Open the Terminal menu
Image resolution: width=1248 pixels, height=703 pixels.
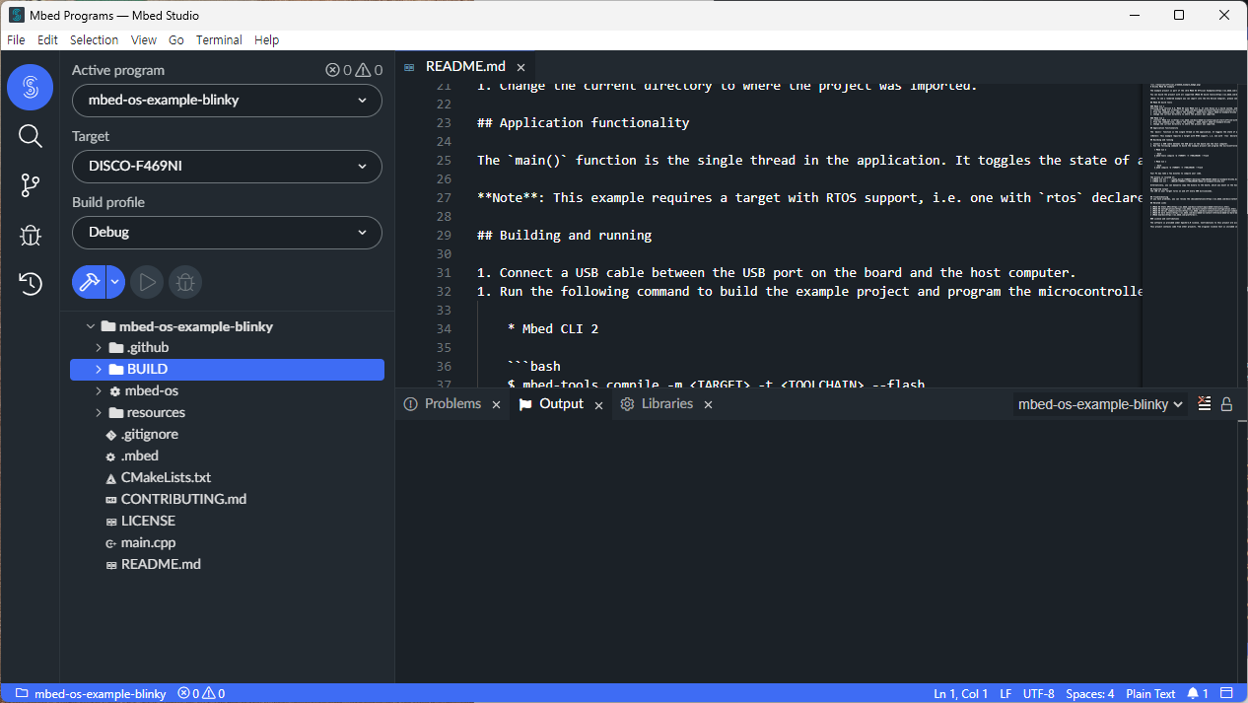pos(219,40)
